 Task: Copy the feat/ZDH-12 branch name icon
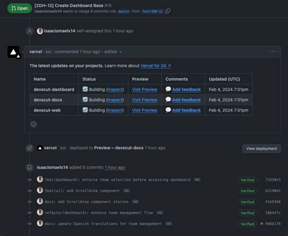click(x=168, y=11)
